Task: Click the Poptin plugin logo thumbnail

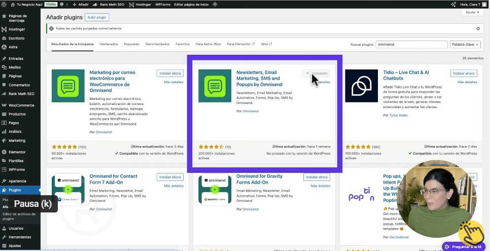Action: pos(362,194)
